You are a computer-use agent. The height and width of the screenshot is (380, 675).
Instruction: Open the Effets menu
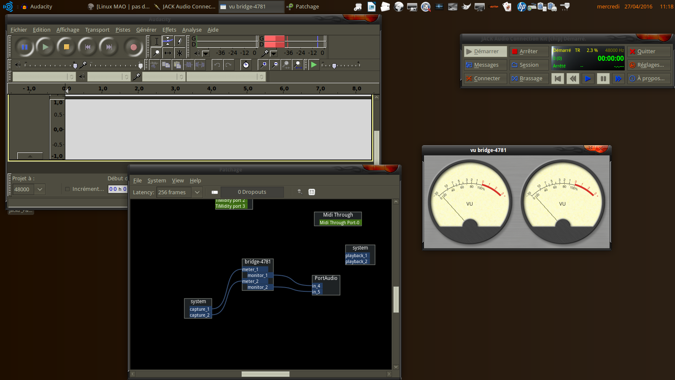[169, 30]
